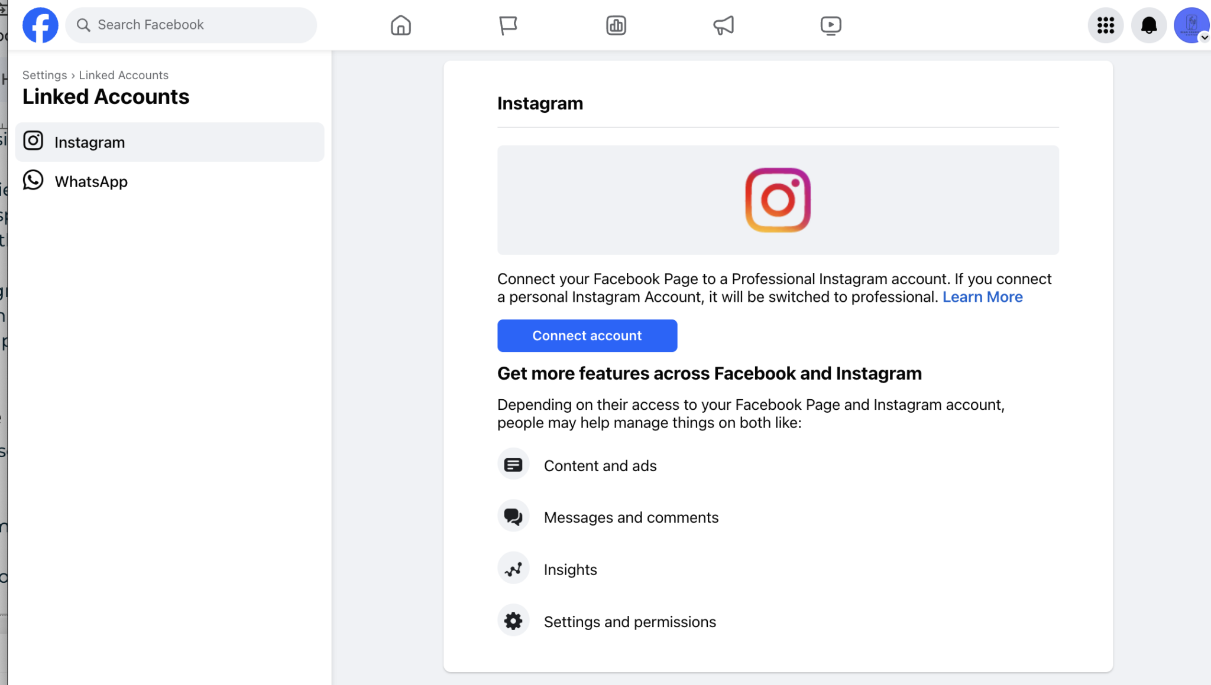Click the Content and ads icon

coord(513,464)
